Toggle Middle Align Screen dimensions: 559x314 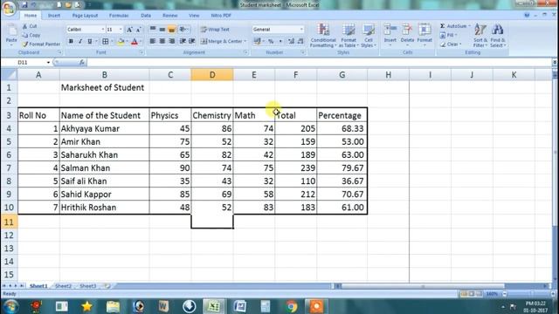(162, 29)
